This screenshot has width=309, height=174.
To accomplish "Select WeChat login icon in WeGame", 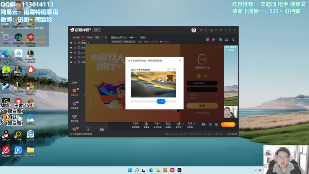I will tap(205, 75).
